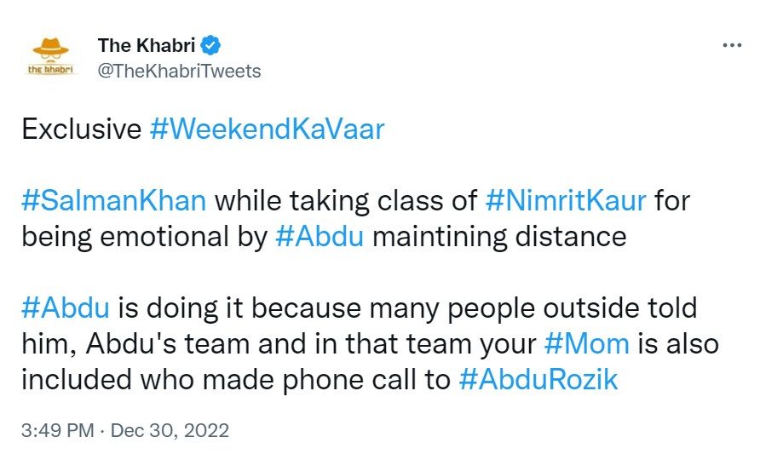Click the 3:49 PM timestamp
Viewport: 760px width, 460px height.
click(56, 431)
